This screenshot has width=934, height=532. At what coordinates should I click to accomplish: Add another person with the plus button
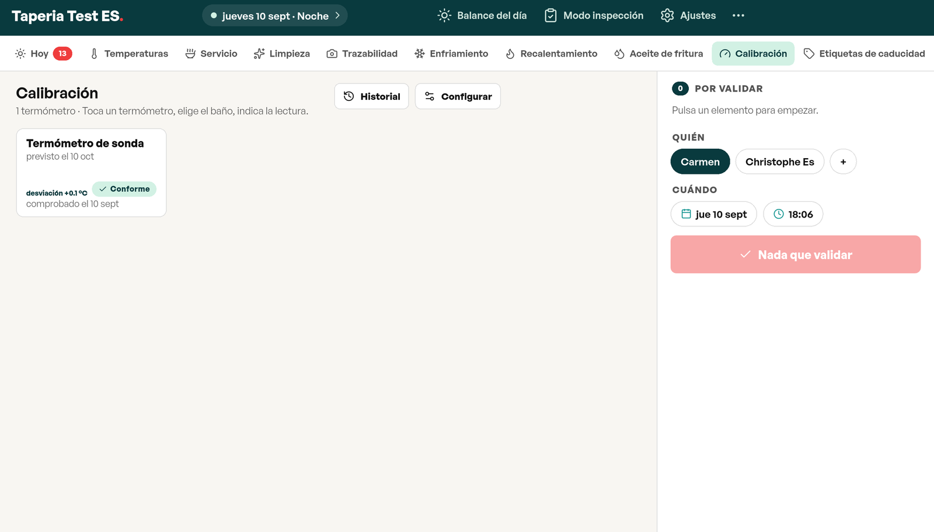pyautogui.click(x=843, y=162)
